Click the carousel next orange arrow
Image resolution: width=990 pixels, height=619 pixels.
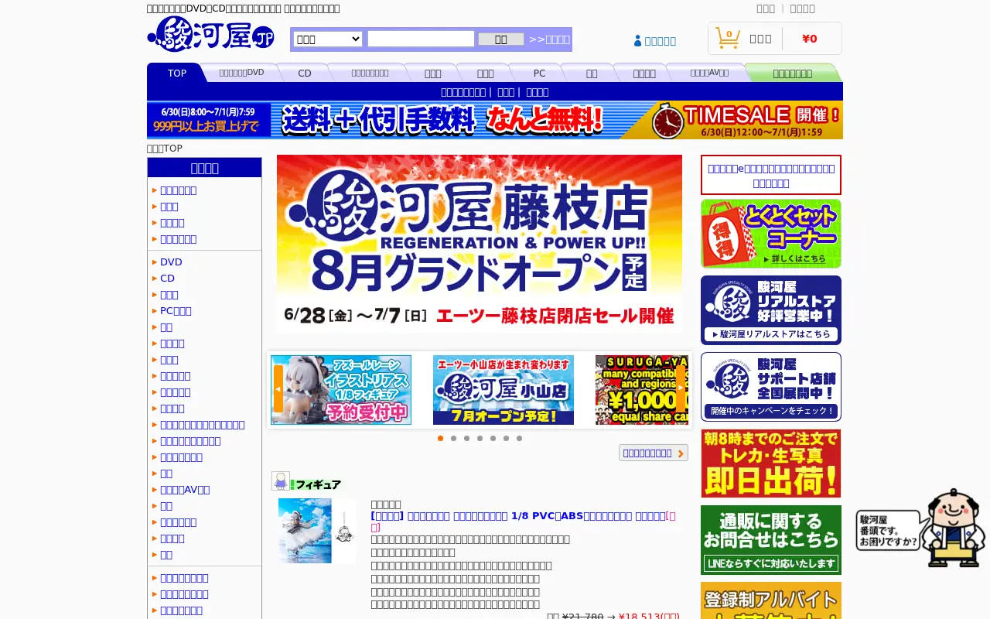[681, 388]
